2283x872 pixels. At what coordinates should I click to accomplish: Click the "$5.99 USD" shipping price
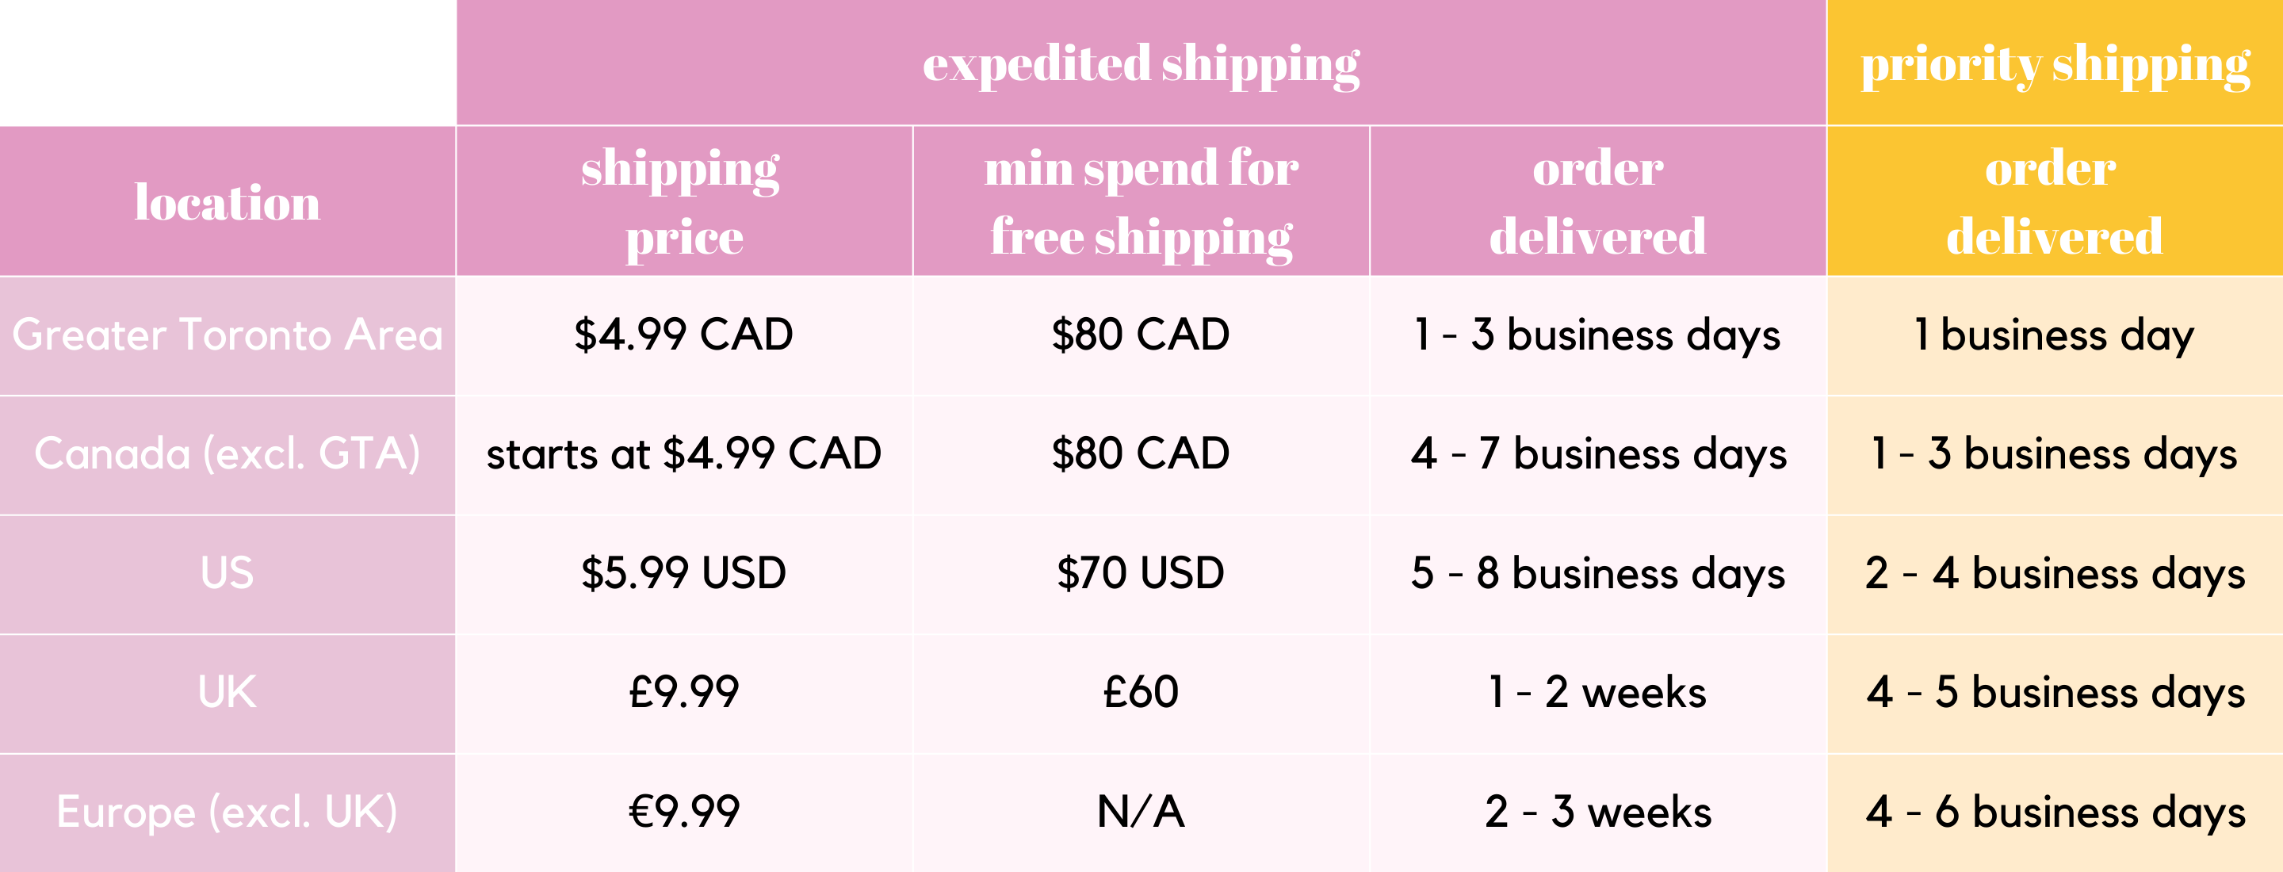[683, 572]
